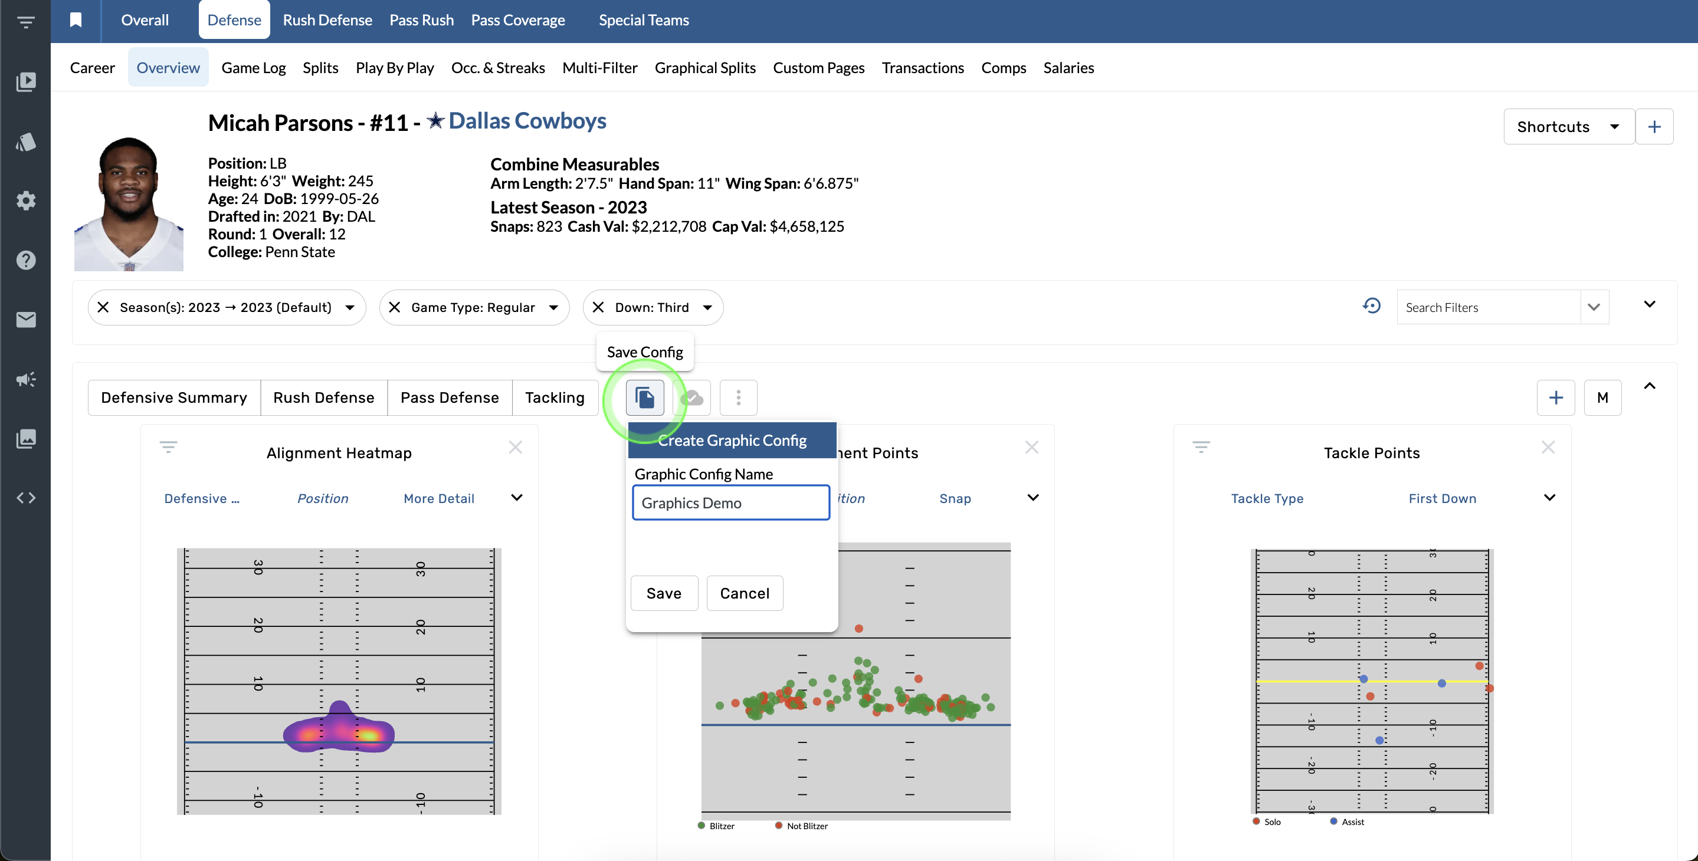Click the reset filters history icon
Image resolution: width=1698 pixels, height=861 pixels.
[1371, 306]
